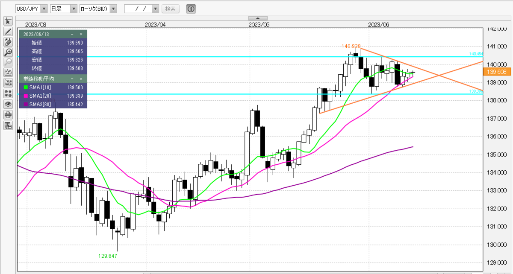Click the information (i) button

pyautogui.click(x=191, y=9)
